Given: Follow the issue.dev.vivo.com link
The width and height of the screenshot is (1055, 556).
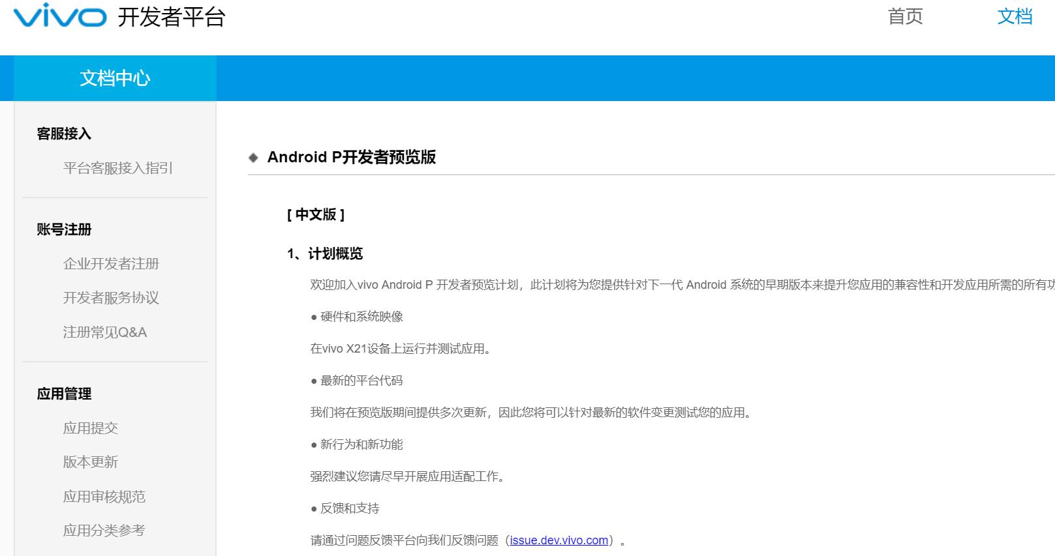Looking at the screenshot, I should coord(559,540).
